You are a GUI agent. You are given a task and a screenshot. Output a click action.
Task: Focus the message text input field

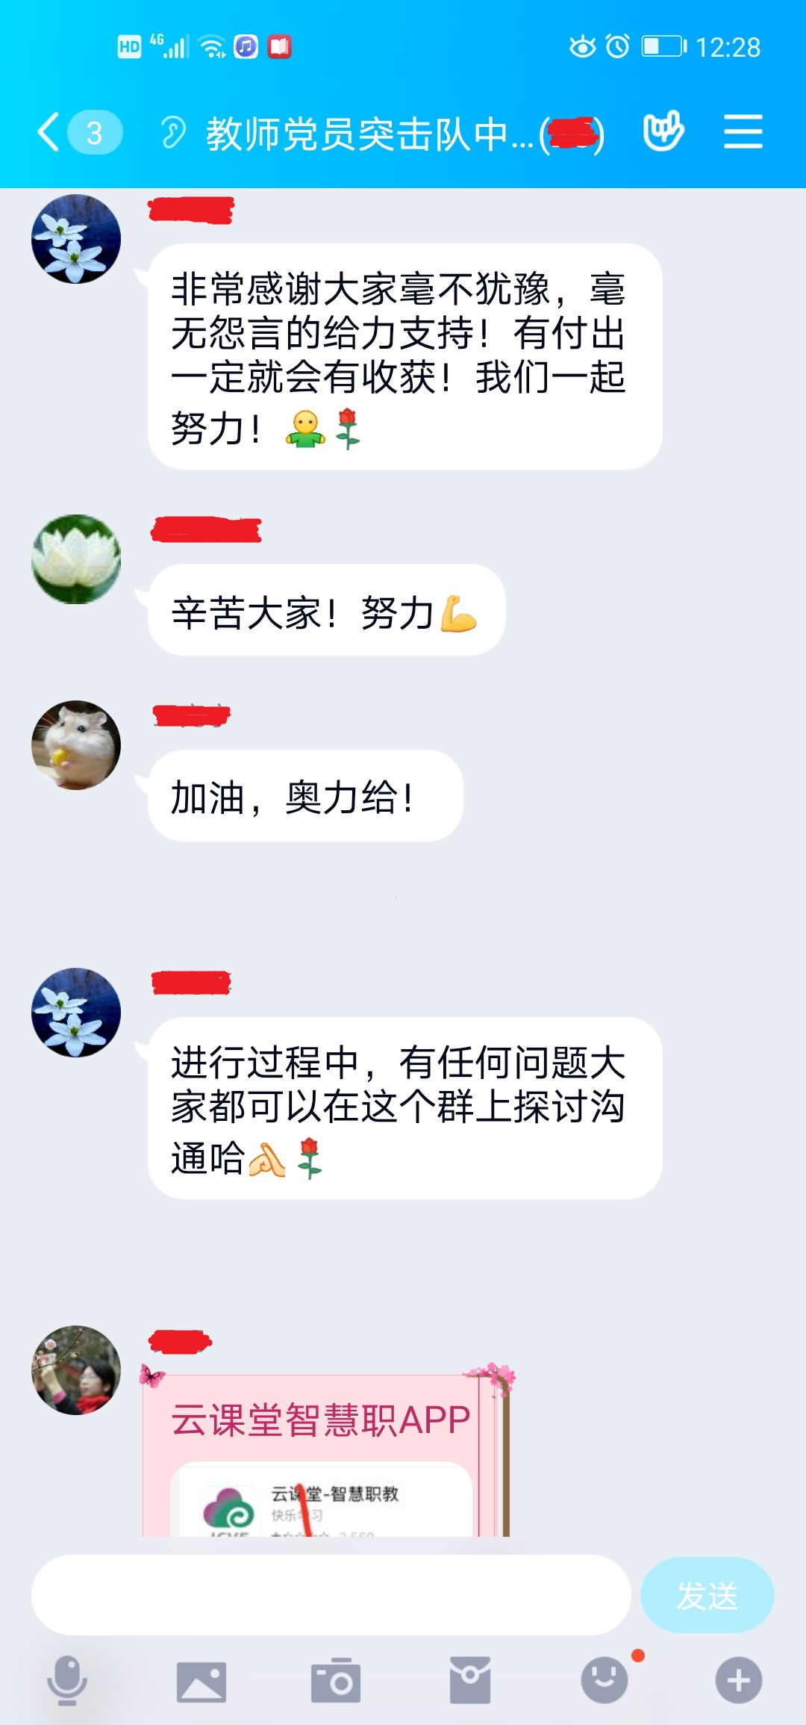[x=331, y=1595]
